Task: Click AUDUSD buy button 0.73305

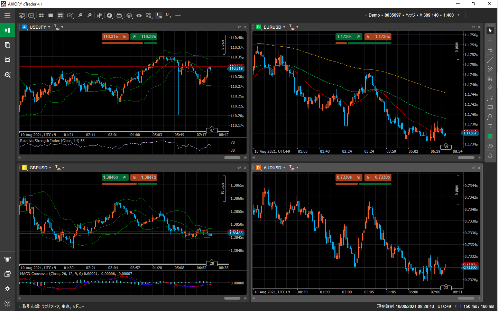Action: [x=378, y=177]
